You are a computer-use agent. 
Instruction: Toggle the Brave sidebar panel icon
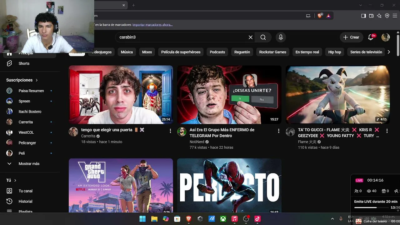[x=363, y=16]
